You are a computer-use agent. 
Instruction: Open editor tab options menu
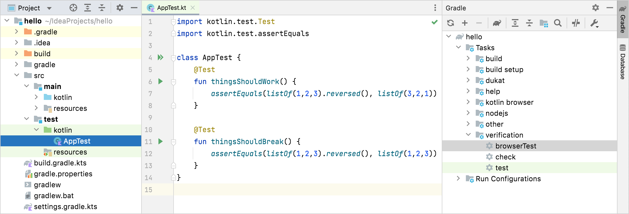point(435,8)
